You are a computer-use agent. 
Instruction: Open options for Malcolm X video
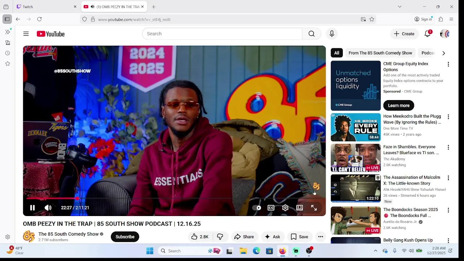[x=448, y=178]
